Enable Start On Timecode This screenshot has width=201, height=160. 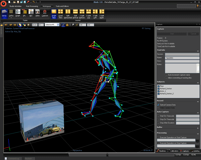tap(158, 116)
